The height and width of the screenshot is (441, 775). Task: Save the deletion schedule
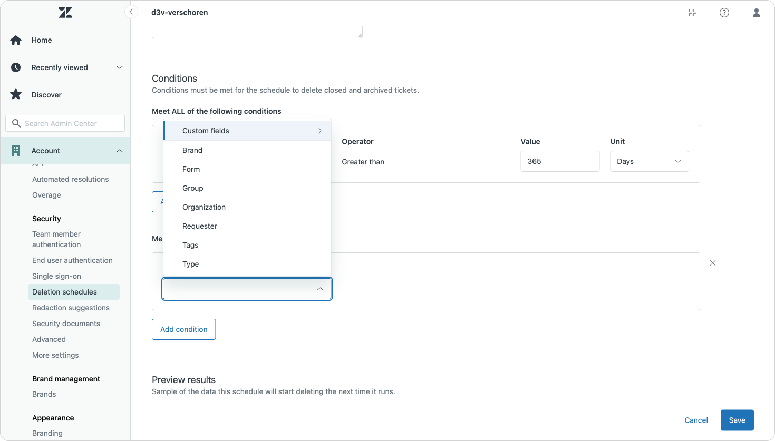pyautogui.click(x=737, y=420)
